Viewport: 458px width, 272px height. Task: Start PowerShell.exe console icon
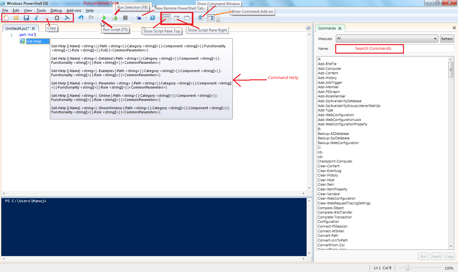click(x=153, y=18)
